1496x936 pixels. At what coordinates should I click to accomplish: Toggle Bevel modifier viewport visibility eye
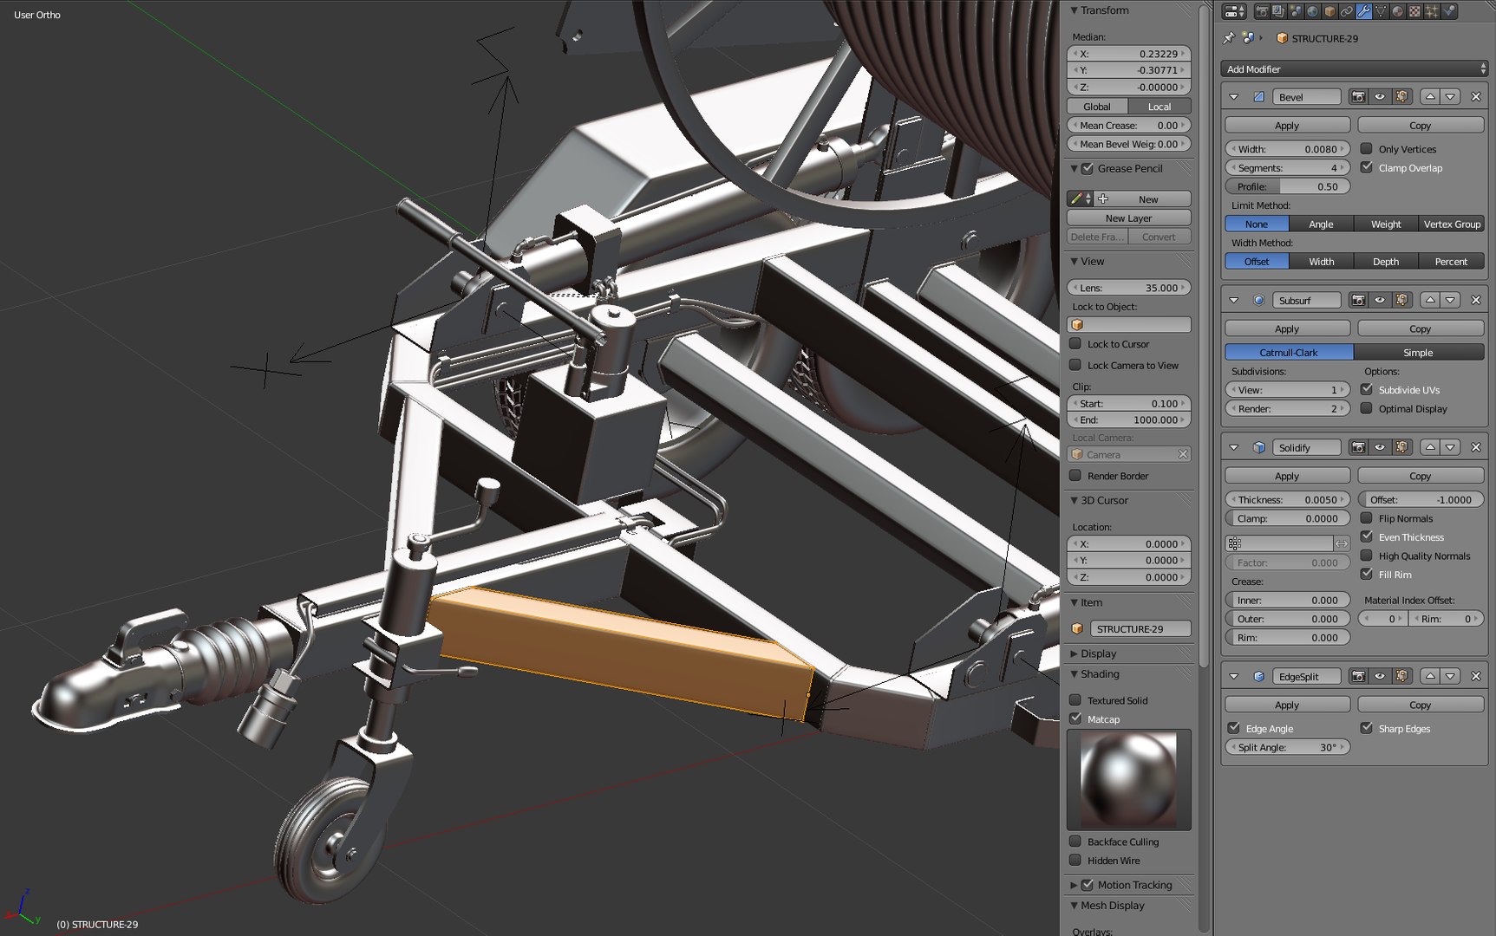pyautogui.click(x=1380, y=97)
